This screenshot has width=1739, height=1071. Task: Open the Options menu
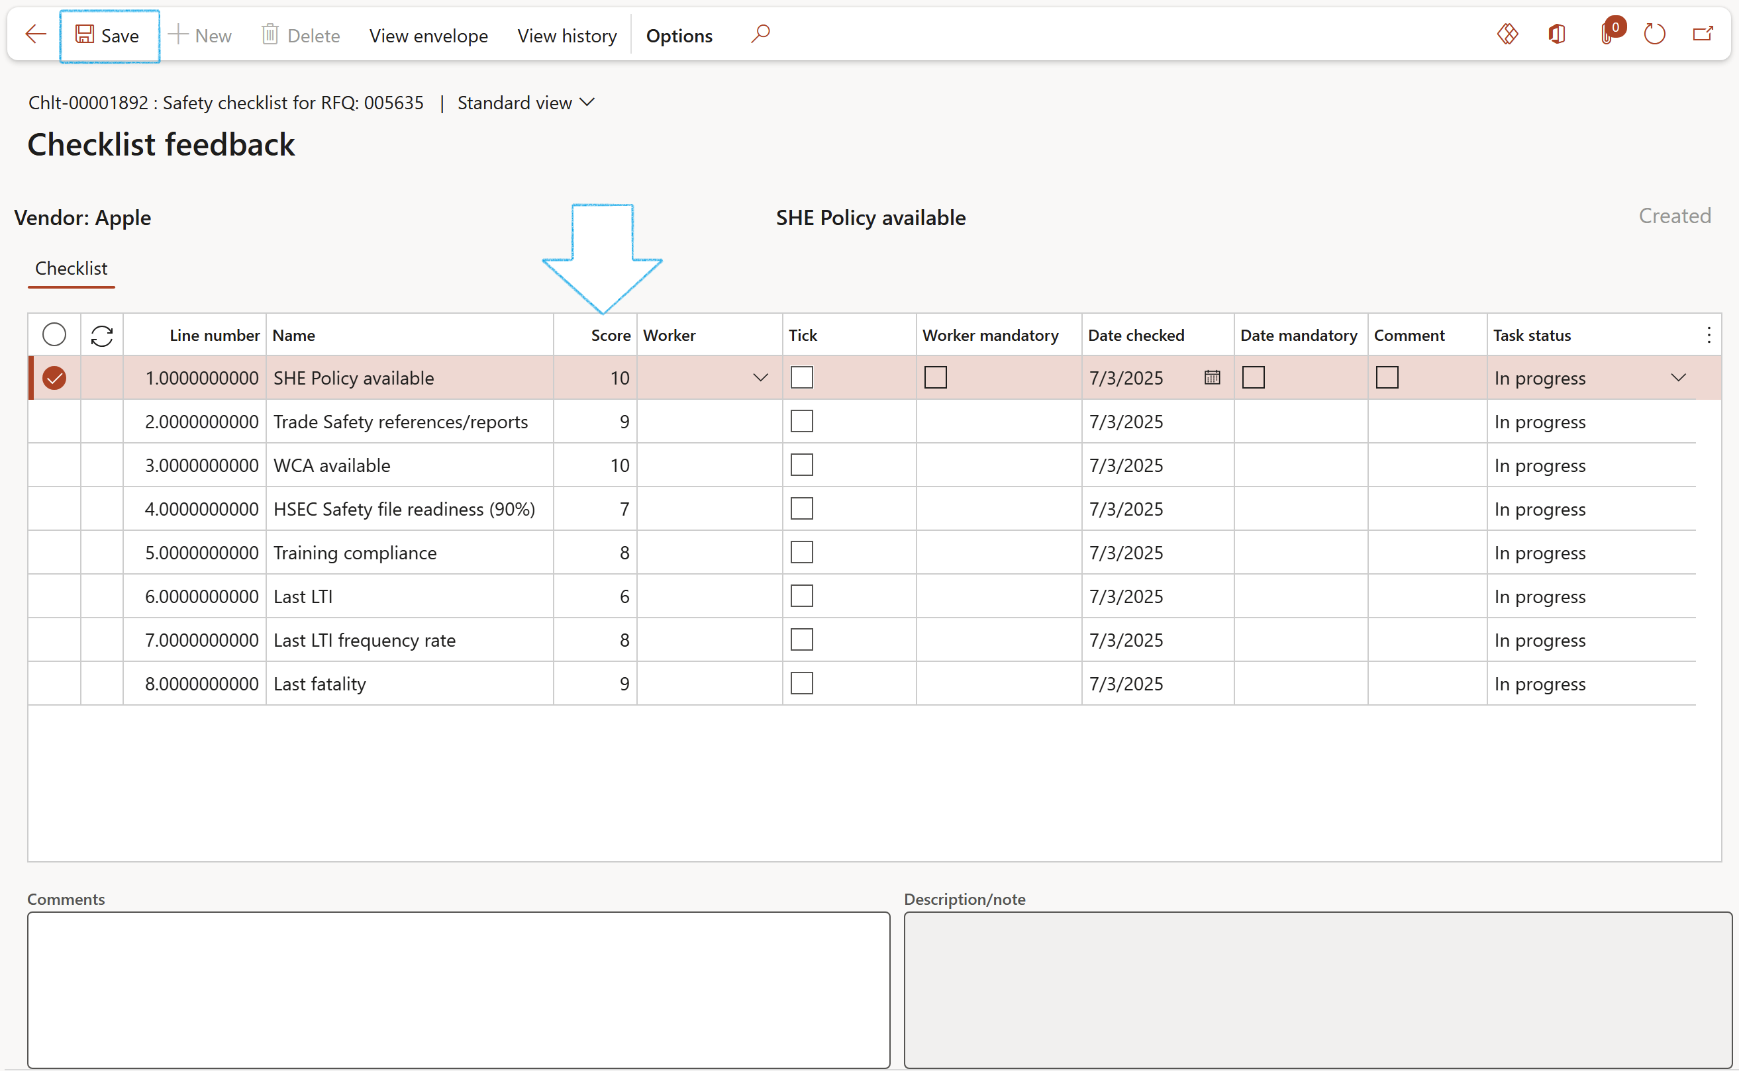click(679, 36)
